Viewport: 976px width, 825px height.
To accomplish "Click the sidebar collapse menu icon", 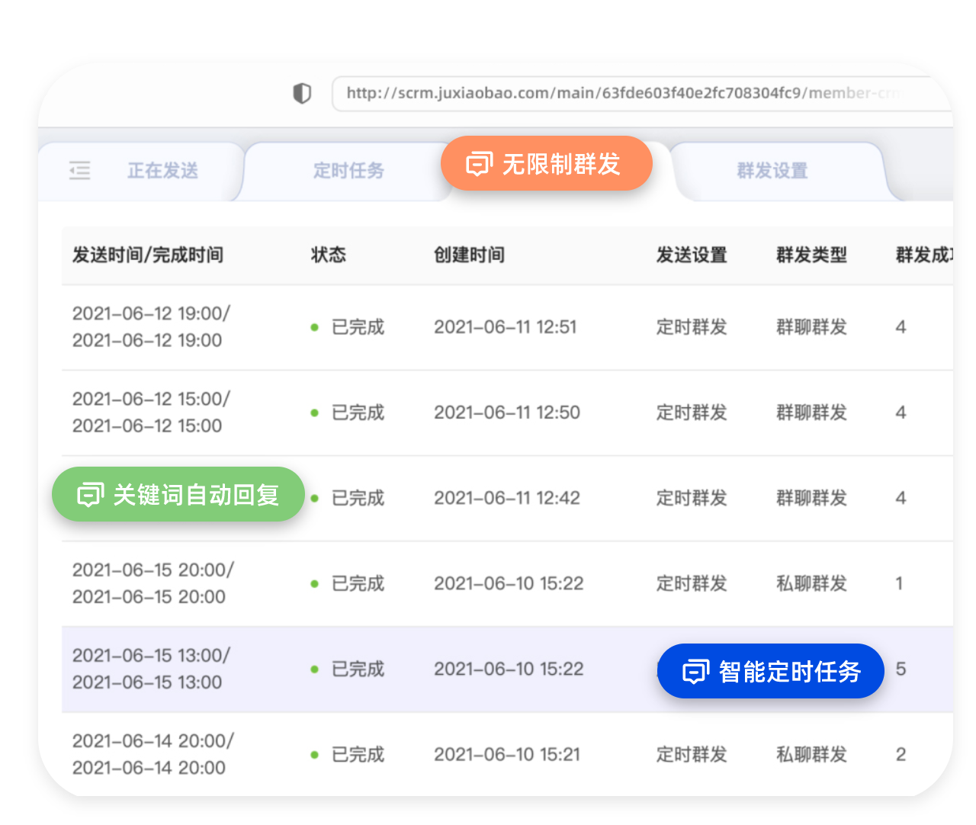I will click(80, 170).
